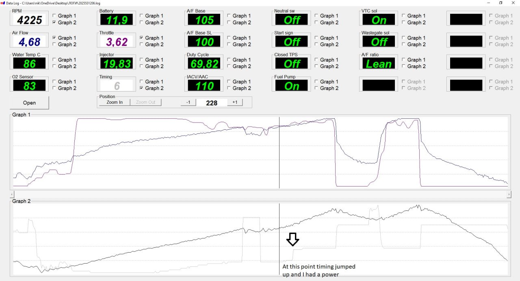Enable Graph 2 checkbox for Battery
The image size is (520, 281).
point(142,22)
